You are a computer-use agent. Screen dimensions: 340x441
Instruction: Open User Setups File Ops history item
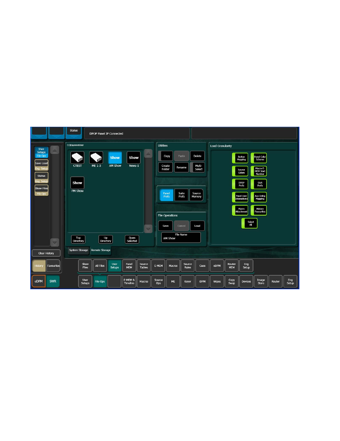pyautogui.click(x=41, y=152)
